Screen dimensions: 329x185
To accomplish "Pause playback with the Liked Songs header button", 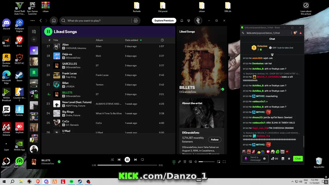I will (48, 32).
